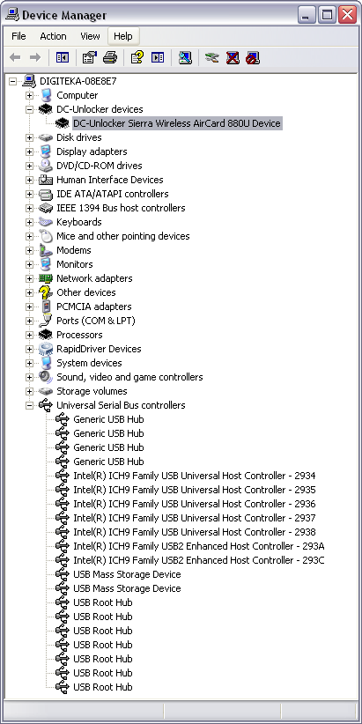
Task: Expand the Other devices category
Action: pyautogui.click(x=30, y=292)
